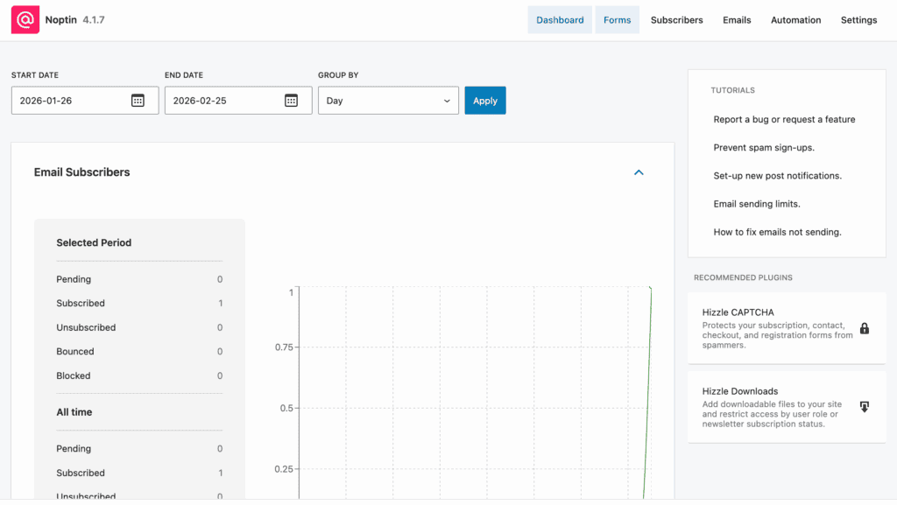Click Unsubscribed row under Selected Period
The height and width of the screenshot is (505, 897).
(139, 327)
